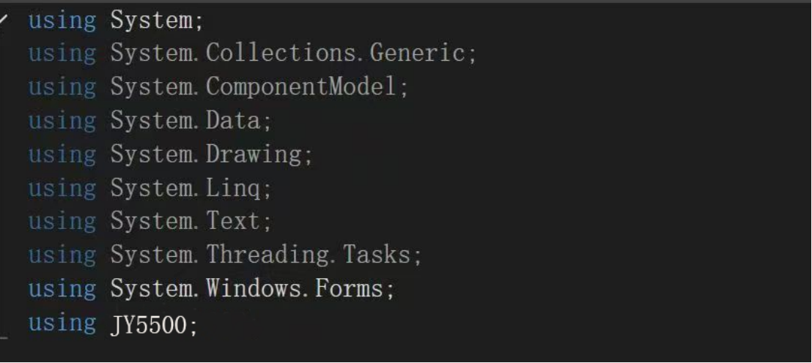Click System on the first using line
This screenshot has width=812, height=363.
coord(152,20)
